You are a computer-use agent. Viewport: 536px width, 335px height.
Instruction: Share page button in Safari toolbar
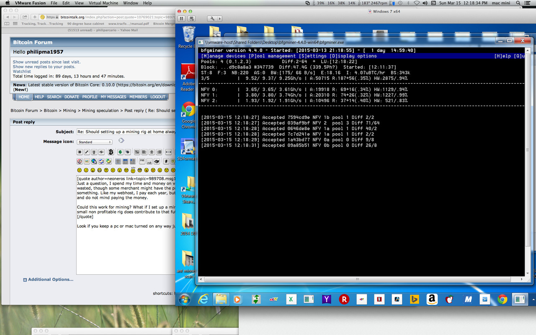(25, 17)
